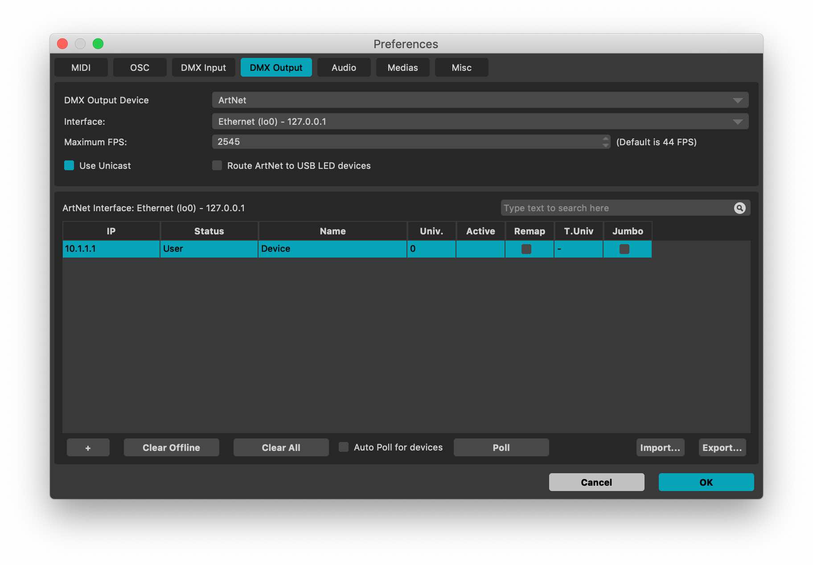Enable Auto Poll for devices

click(x=343, y=447)
